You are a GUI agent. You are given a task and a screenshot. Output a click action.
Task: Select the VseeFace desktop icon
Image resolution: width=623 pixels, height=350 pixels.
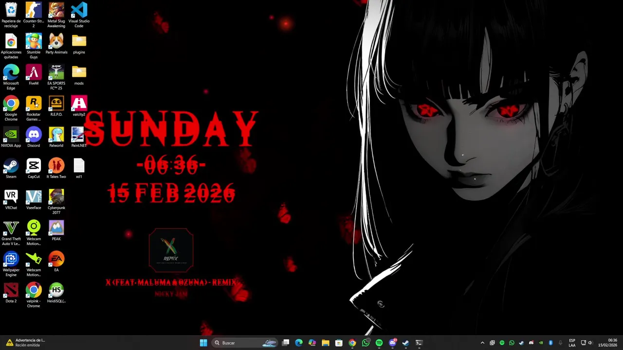(34, 199)
